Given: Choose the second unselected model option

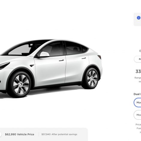Looking at the screenshot, I should point(137,115).
